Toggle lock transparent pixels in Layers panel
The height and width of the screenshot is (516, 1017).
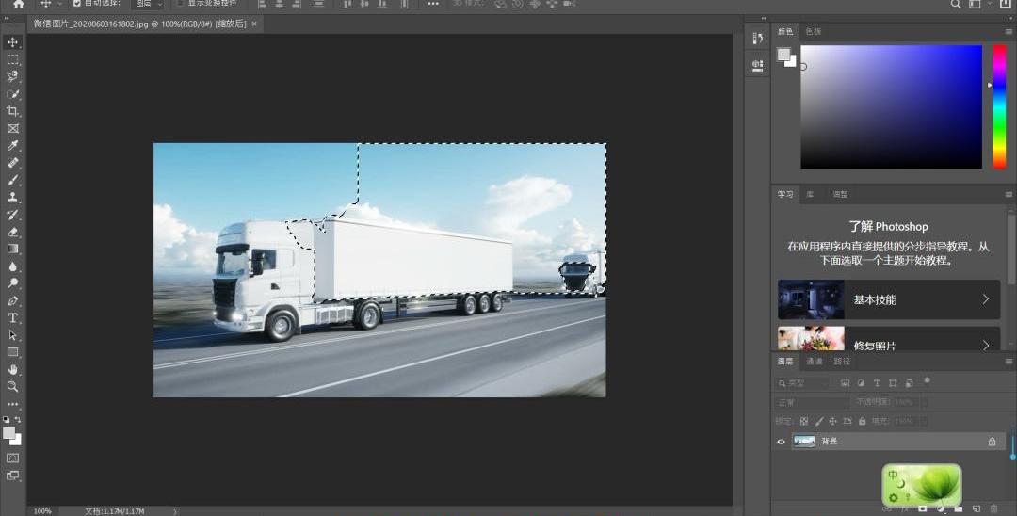point(803,421)
